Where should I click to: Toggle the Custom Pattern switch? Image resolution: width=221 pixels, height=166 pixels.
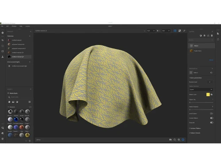212,118
